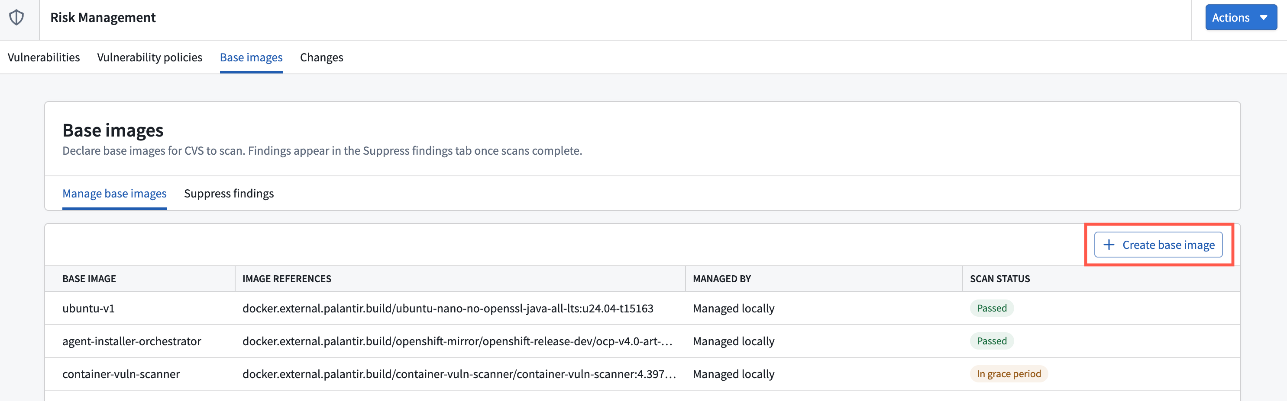Select the agent-installer-orchestrator base image
Screen dimensions: 1287x401
pyautogui.click(x=131, y=341)
